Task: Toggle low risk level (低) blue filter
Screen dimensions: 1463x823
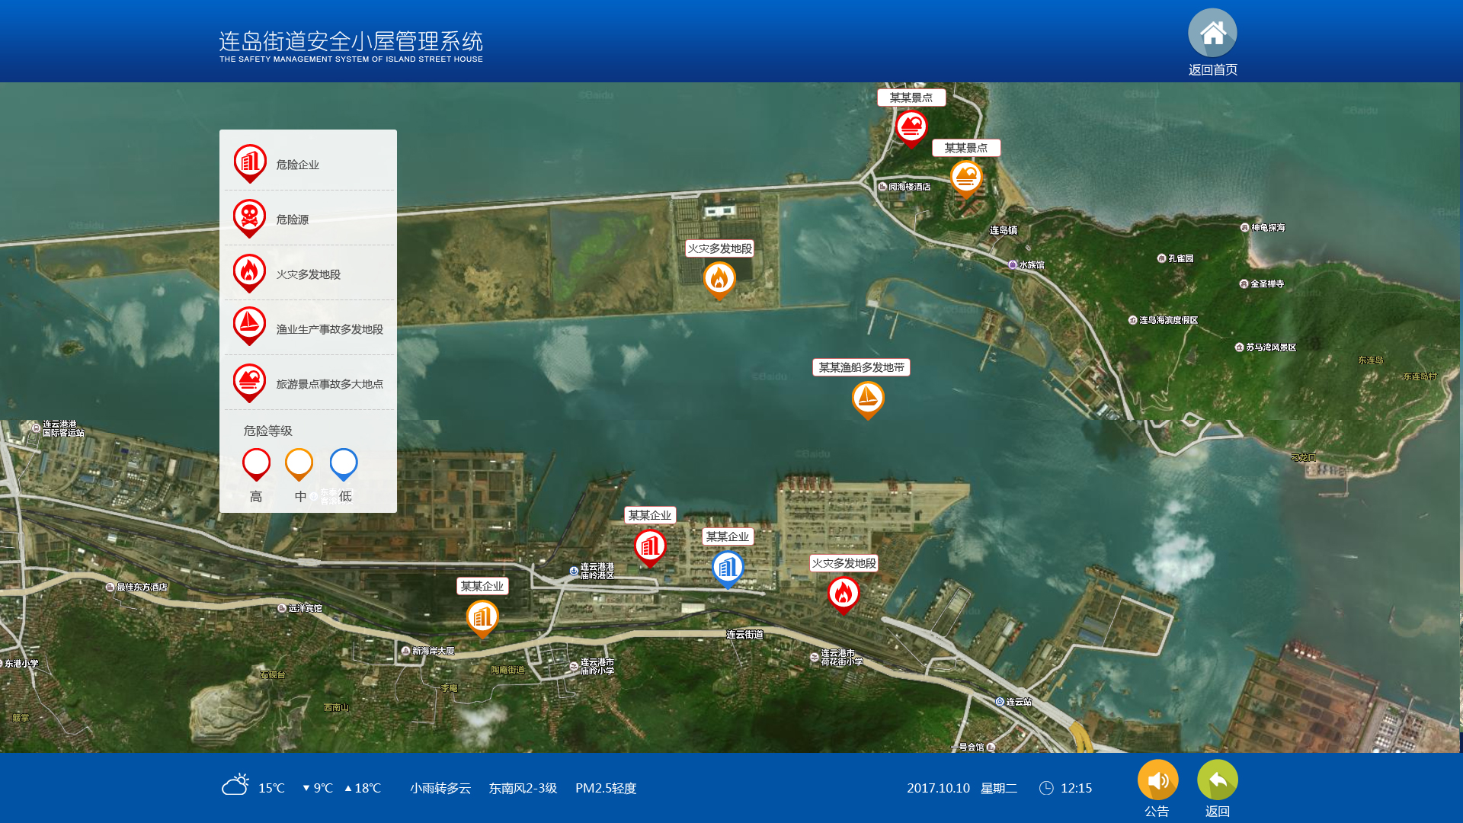Action: coord(344,463)
